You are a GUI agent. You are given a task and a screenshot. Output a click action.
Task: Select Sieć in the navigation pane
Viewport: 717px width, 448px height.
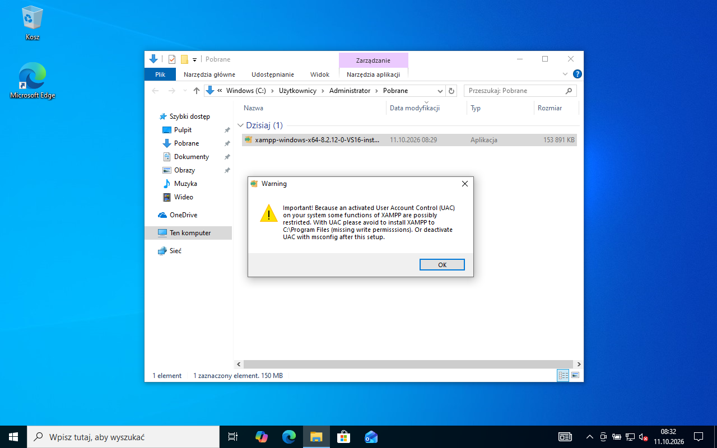click(175, 251)
